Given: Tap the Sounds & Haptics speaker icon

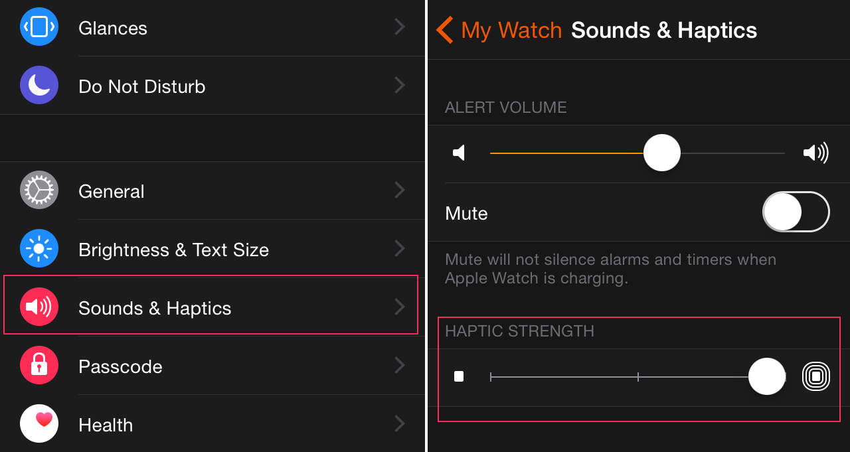Looking at the screenshot, I should pyautogui.click(x=39, y=307).
